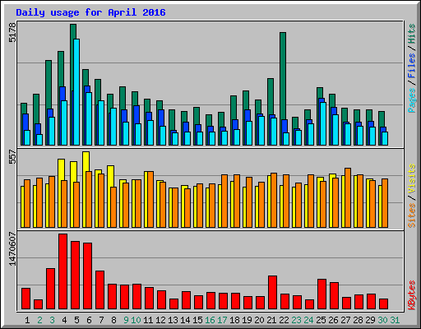Click day 9 on the x-axis

click(126, 320)
